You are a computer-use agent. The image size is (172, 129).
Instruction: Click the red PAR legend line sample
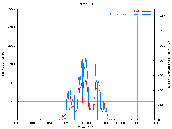point(146,11)
